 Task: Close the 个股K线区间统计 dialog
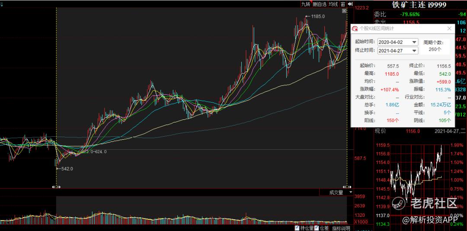tap(450, 29)
